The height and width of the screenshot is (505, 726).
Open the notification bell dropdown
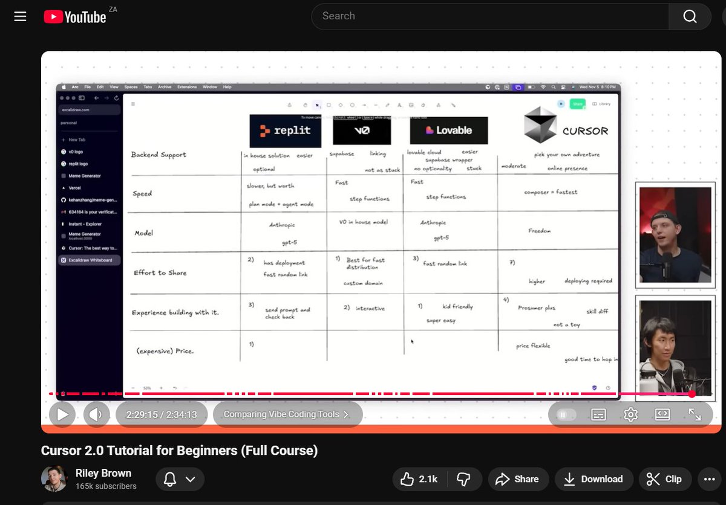pyautogui.click(x=180, y=479)
